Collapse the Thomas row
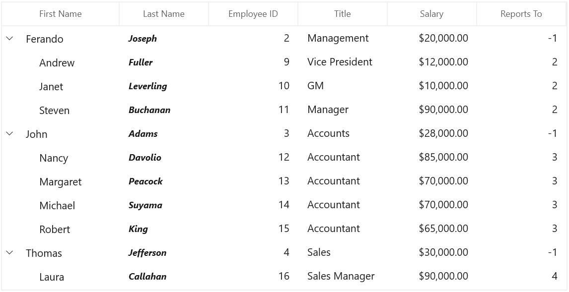 [10, 252]
